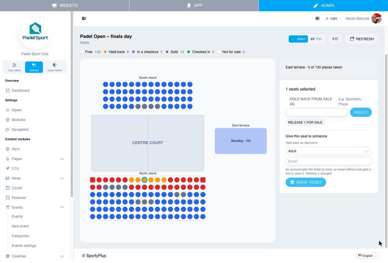Expand the Coaches submenu
This screenshot has height=263, width=388.
tap(62, 256)
